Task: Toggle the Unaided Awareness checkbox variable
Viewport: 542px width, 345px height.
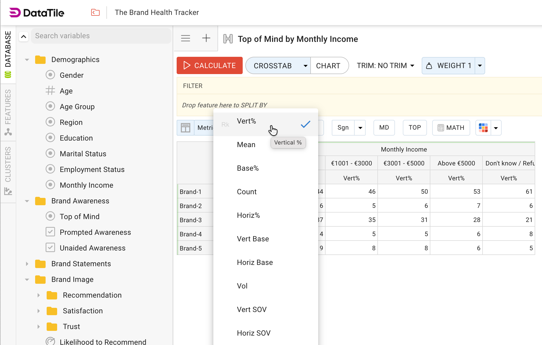Action: pos(50,248)
